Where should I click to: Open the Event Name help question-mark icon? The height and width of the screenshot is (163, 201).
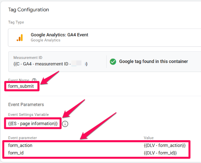[34, 80]
